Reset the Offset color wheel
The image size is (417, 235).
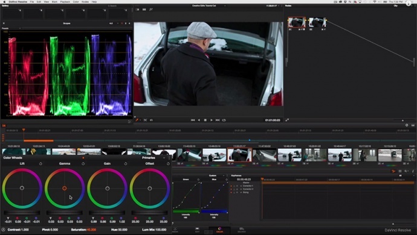tap(169, 164)
